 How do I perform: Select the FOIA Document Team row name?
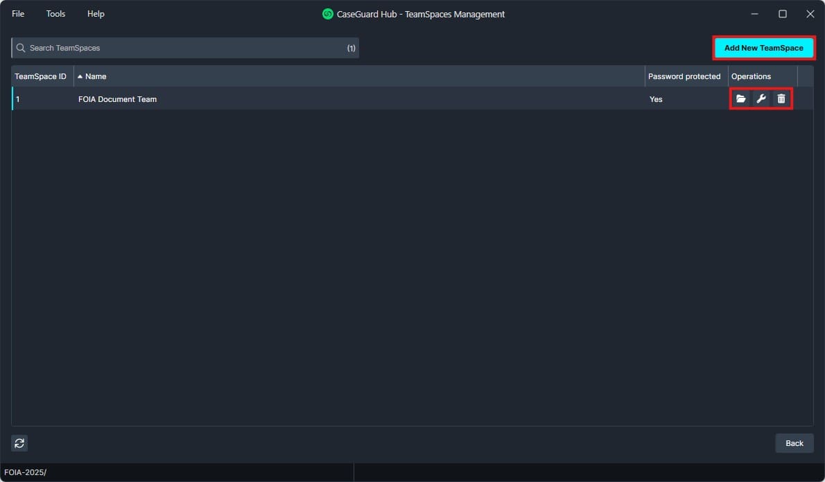[117, 99]
